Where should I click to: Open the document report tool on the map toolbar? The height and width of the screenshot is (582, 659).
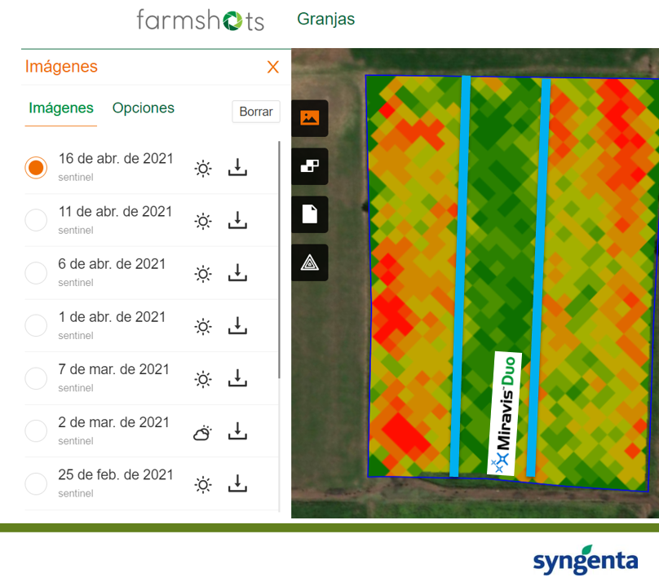310,214
